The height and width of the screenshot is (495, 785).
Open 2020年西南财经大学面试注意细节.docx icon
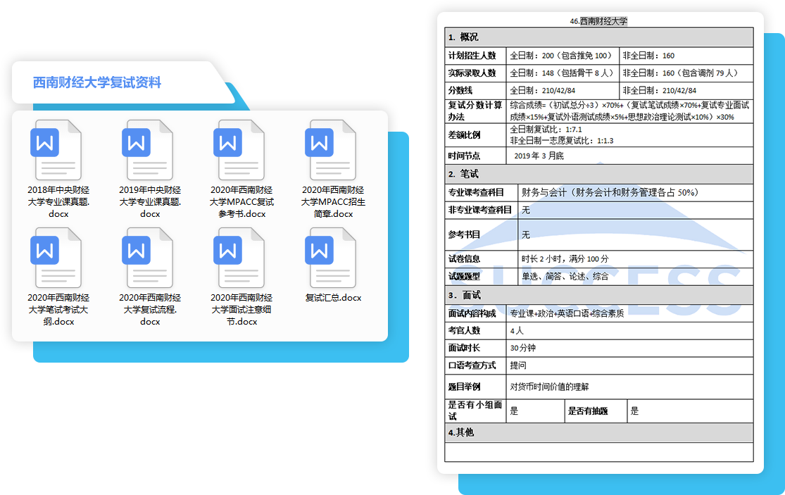[241, 258]
